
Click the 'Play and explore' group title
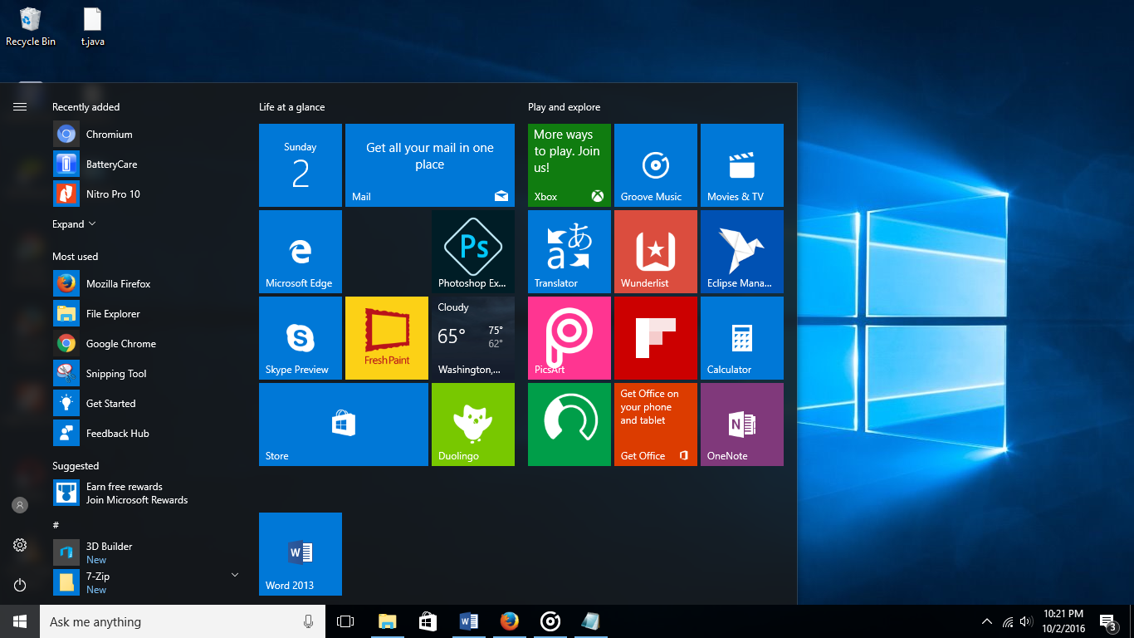point(564,107)
